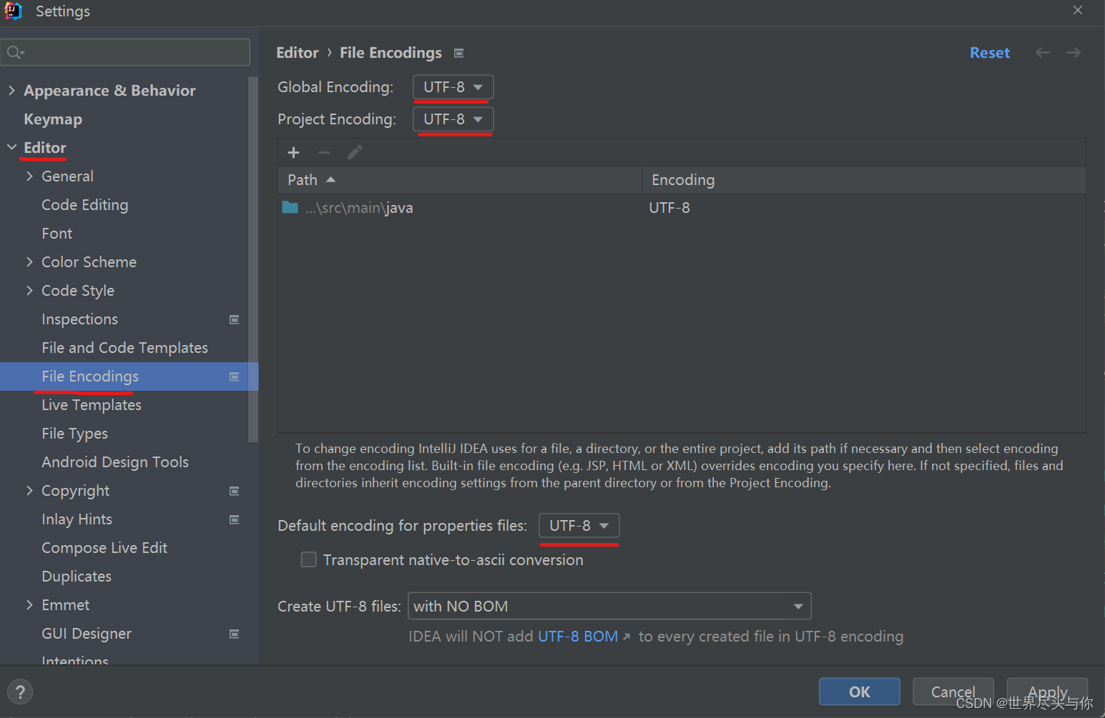Open File and Code Templates
This screenshot has height=718, width=1105.
click(124, 348)
